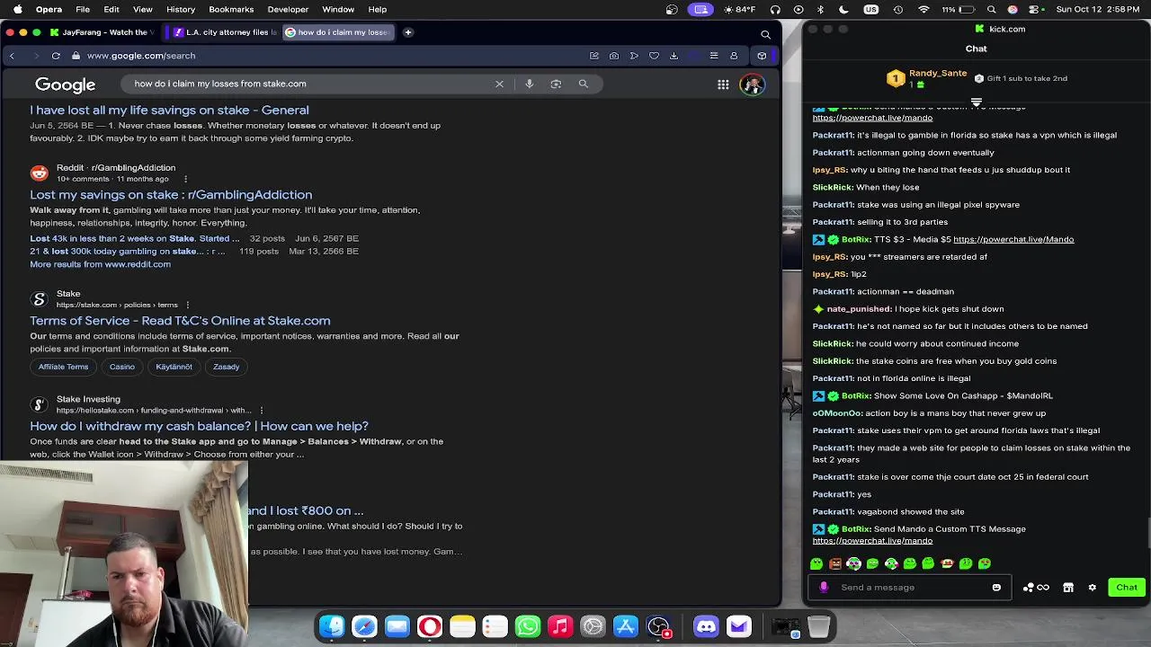
Task: Clear the Google search query with X
Action: (x=499, y=84)
